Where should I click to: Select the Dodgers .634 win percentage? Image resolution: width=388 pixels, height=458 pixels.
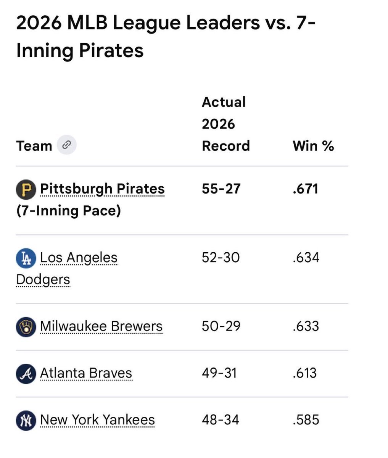tap(306, 258)
